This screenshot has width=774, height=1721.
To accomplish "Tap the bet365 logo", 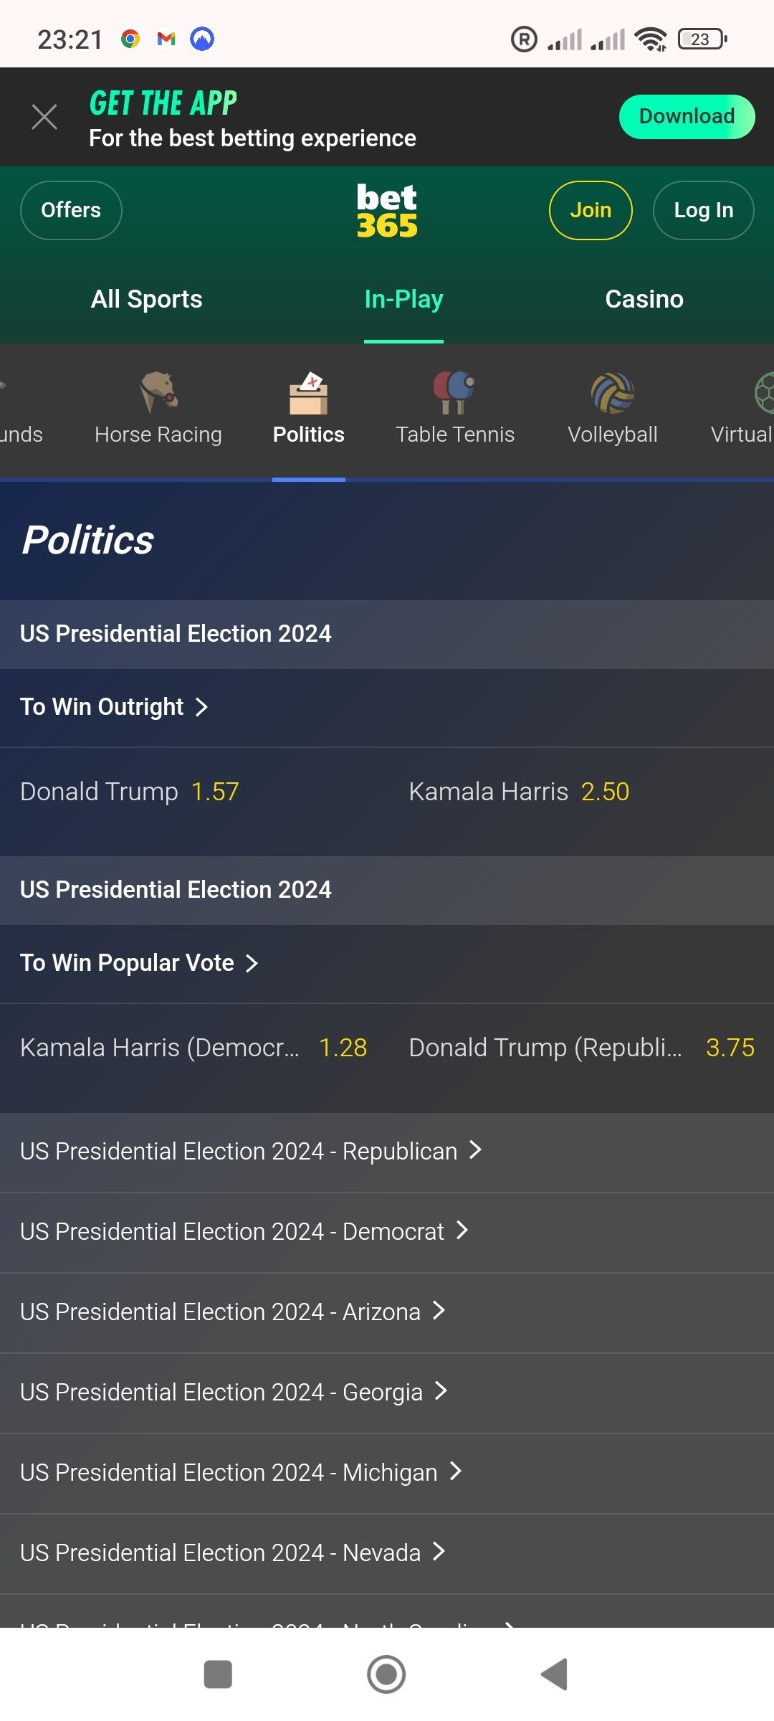I will pyautogui.click(x=387, y=211).
